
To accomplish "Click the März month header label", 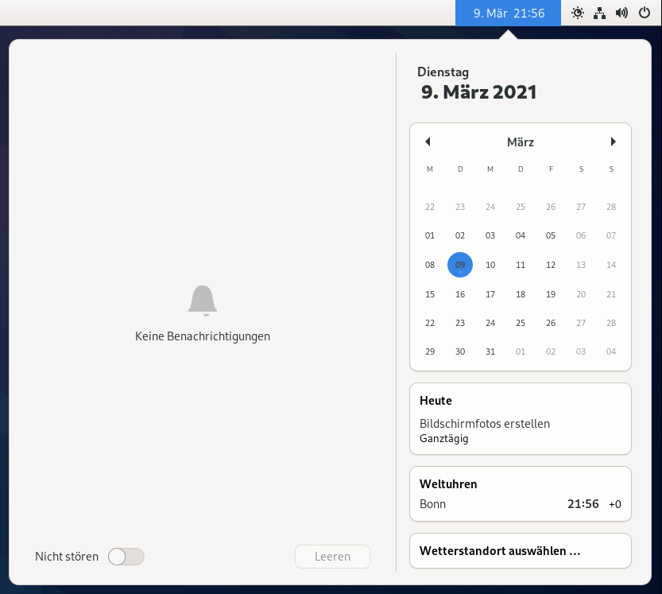I will 521,142.
